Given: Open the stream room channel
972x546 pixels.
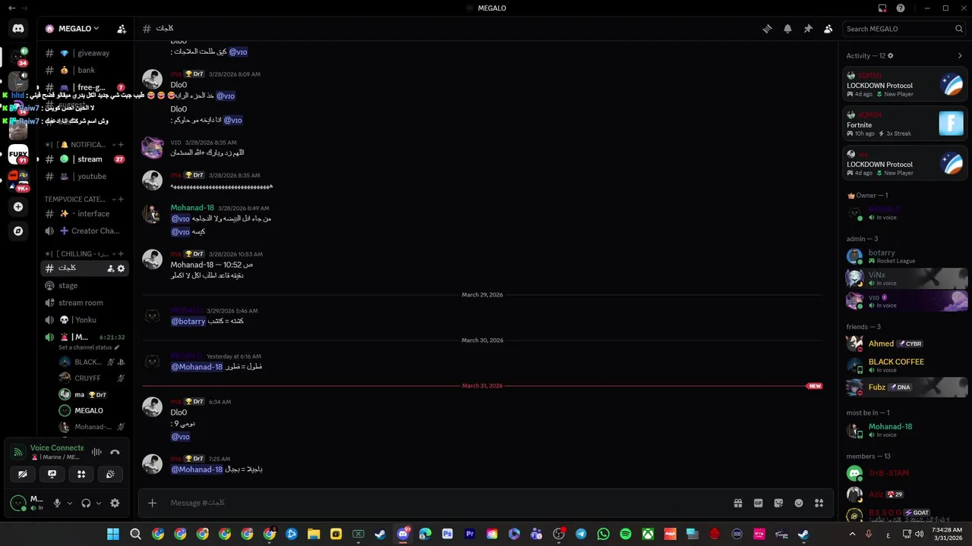Looking at the screenshot, I should pyautogui.click(x=84, y=303).
